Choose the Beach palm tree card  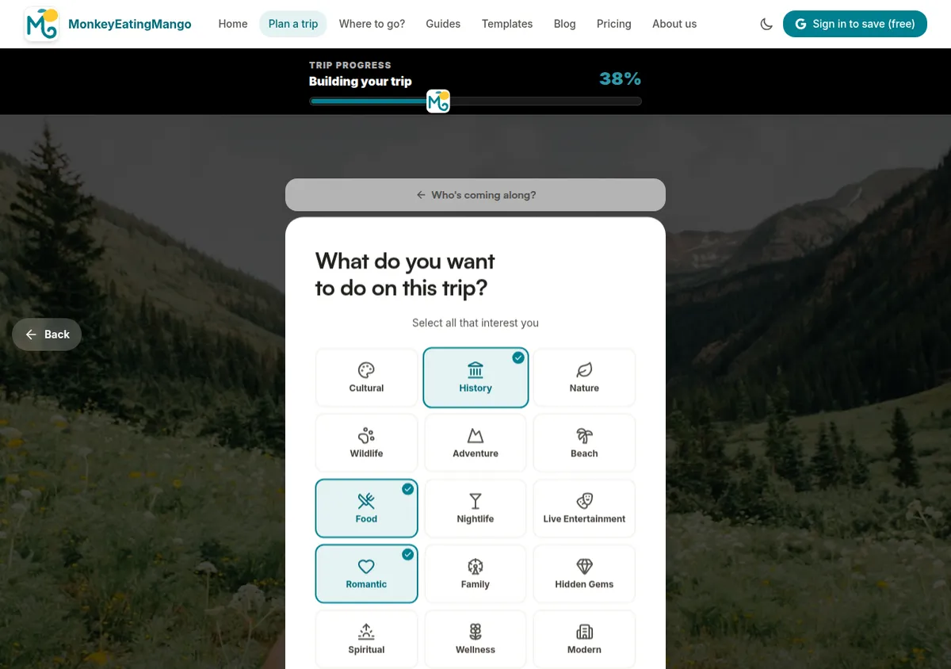point(584,443)
